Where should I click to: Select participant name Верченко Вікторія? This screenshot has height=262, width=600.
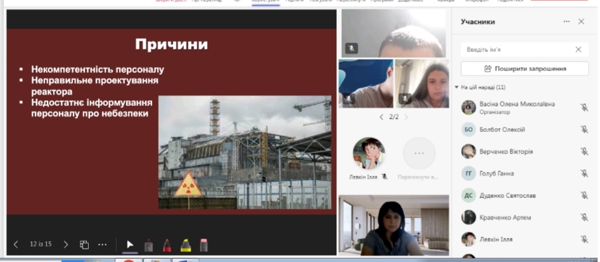tap(506, 152)
